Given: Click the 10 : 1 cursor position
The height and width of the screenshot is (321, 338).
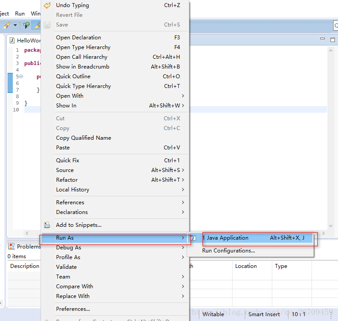Looking at the screenshot, I should [299, 314].
